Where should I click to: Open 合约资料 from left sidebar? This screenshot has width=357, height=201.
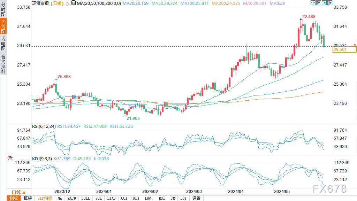[x=3, y=64]
